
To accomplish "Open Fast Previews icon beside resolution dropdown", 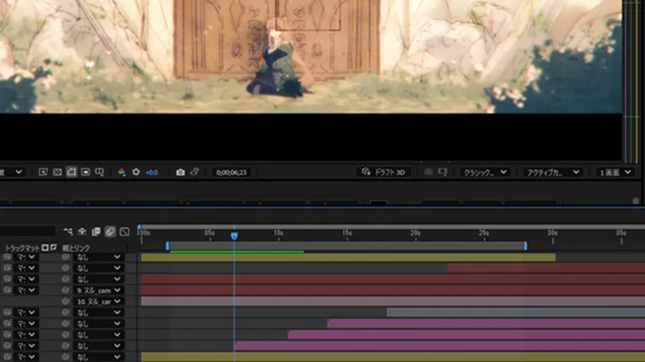I will pyautogui.click(x=43, y=172).
